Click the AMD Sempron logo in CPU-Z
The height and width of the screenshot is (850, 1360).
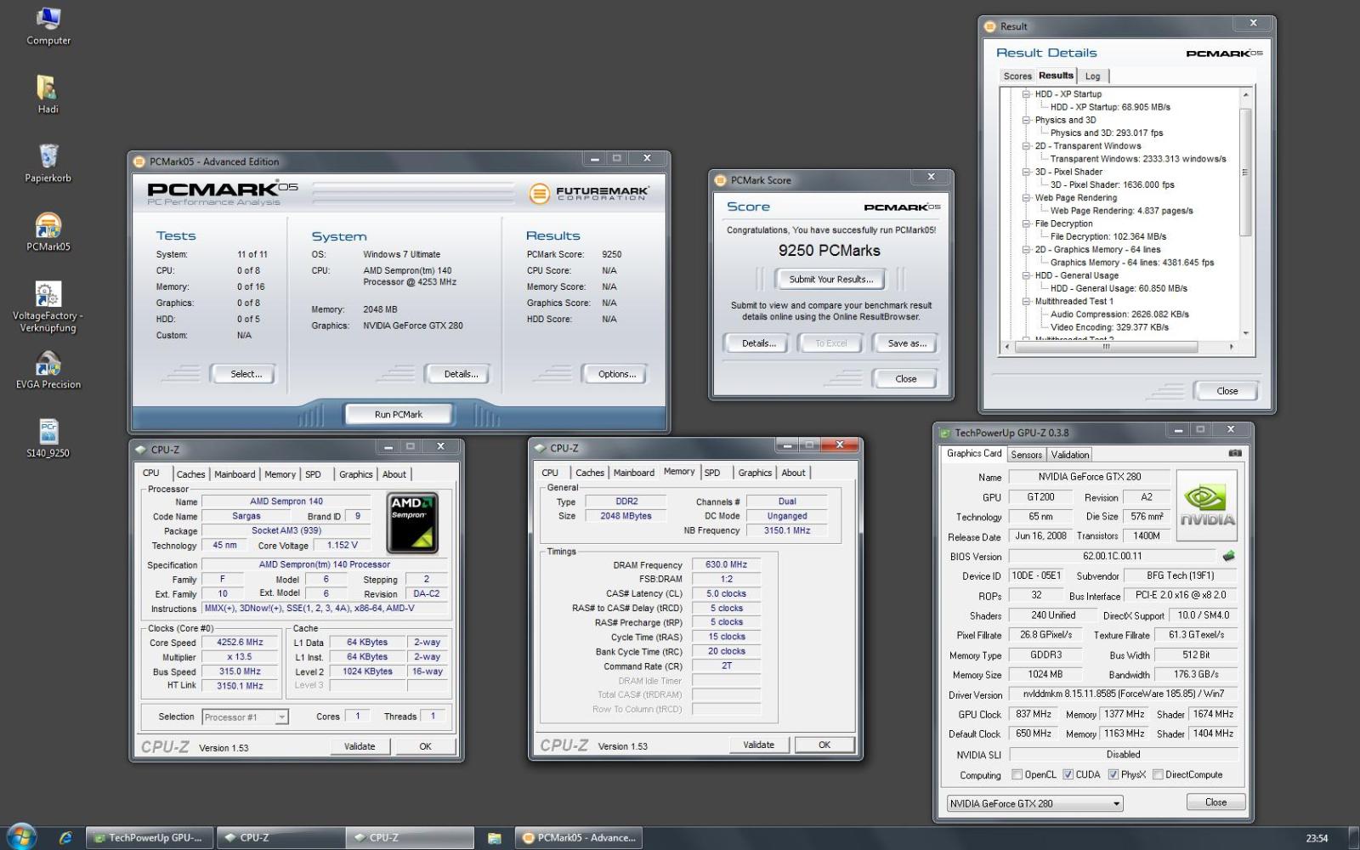(x=412, y=523)
